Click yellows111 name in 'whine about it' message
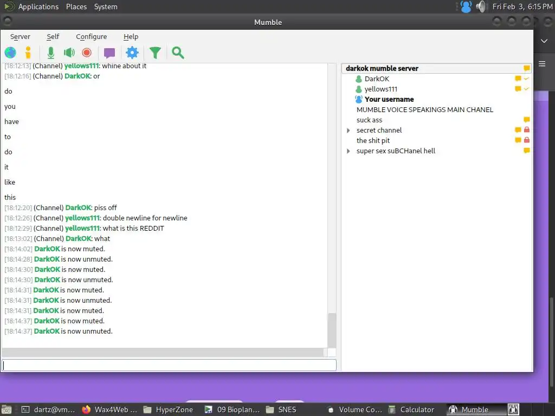The width and height of the screenshot is (555, 416). [81, 66]
